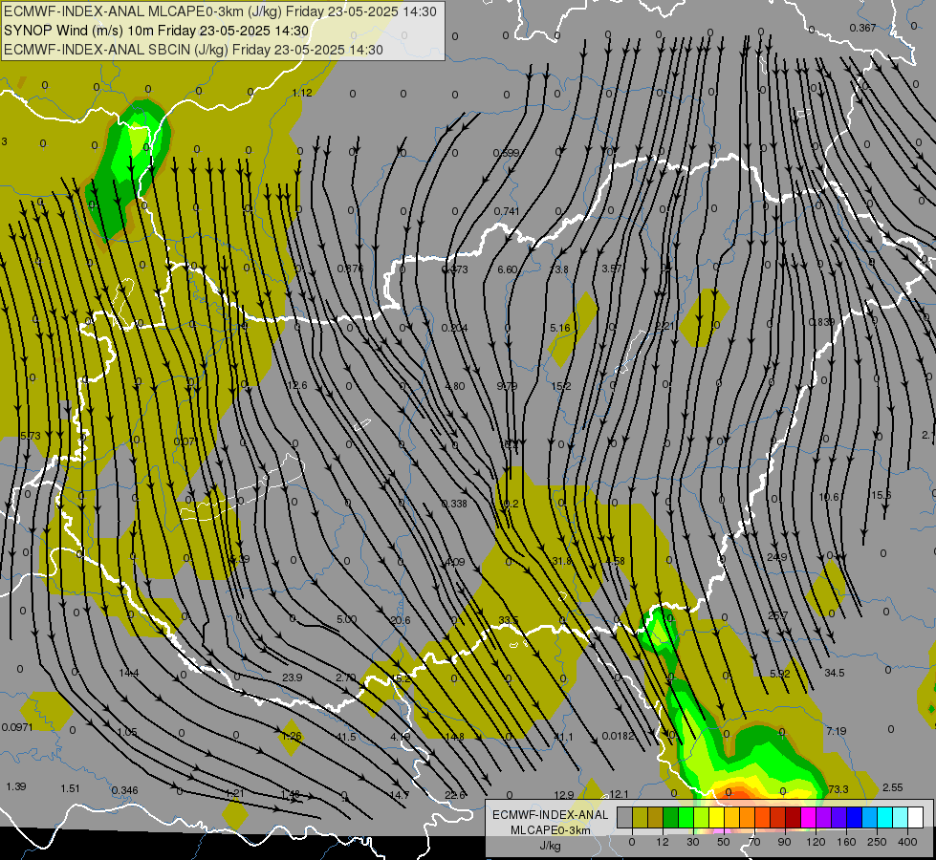
Task: Click the ECMWF-INDEX-ANAL label beside the color scale
Action: pos(551,815)
